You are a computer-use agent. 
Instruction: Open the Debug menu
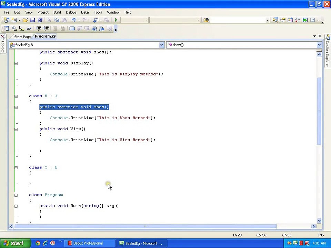tap(71, 12)
